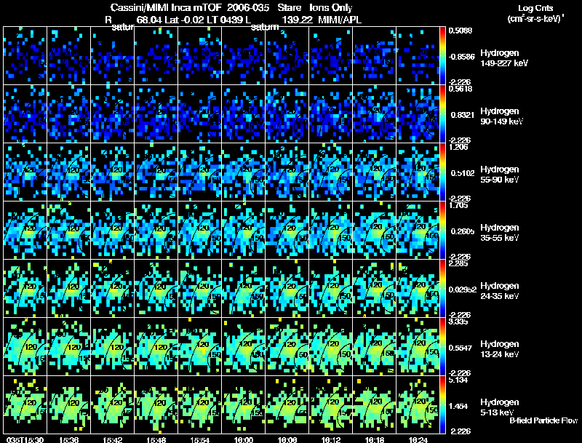Select the Hydrogen 5-13 keV image at 16:24
The image size is (582, 443).
(x=418, y=404)
